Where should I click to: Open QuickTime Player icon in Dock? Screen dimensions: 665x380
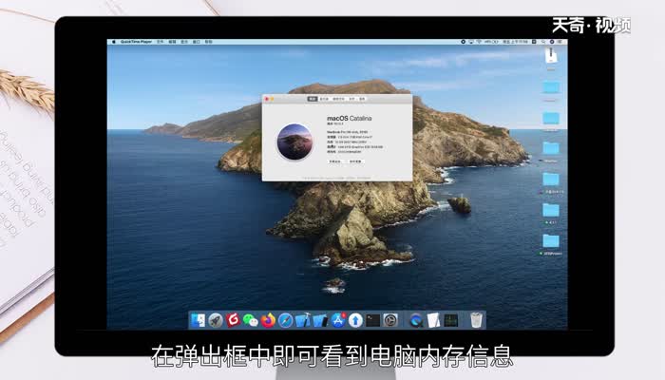[415, 320]
